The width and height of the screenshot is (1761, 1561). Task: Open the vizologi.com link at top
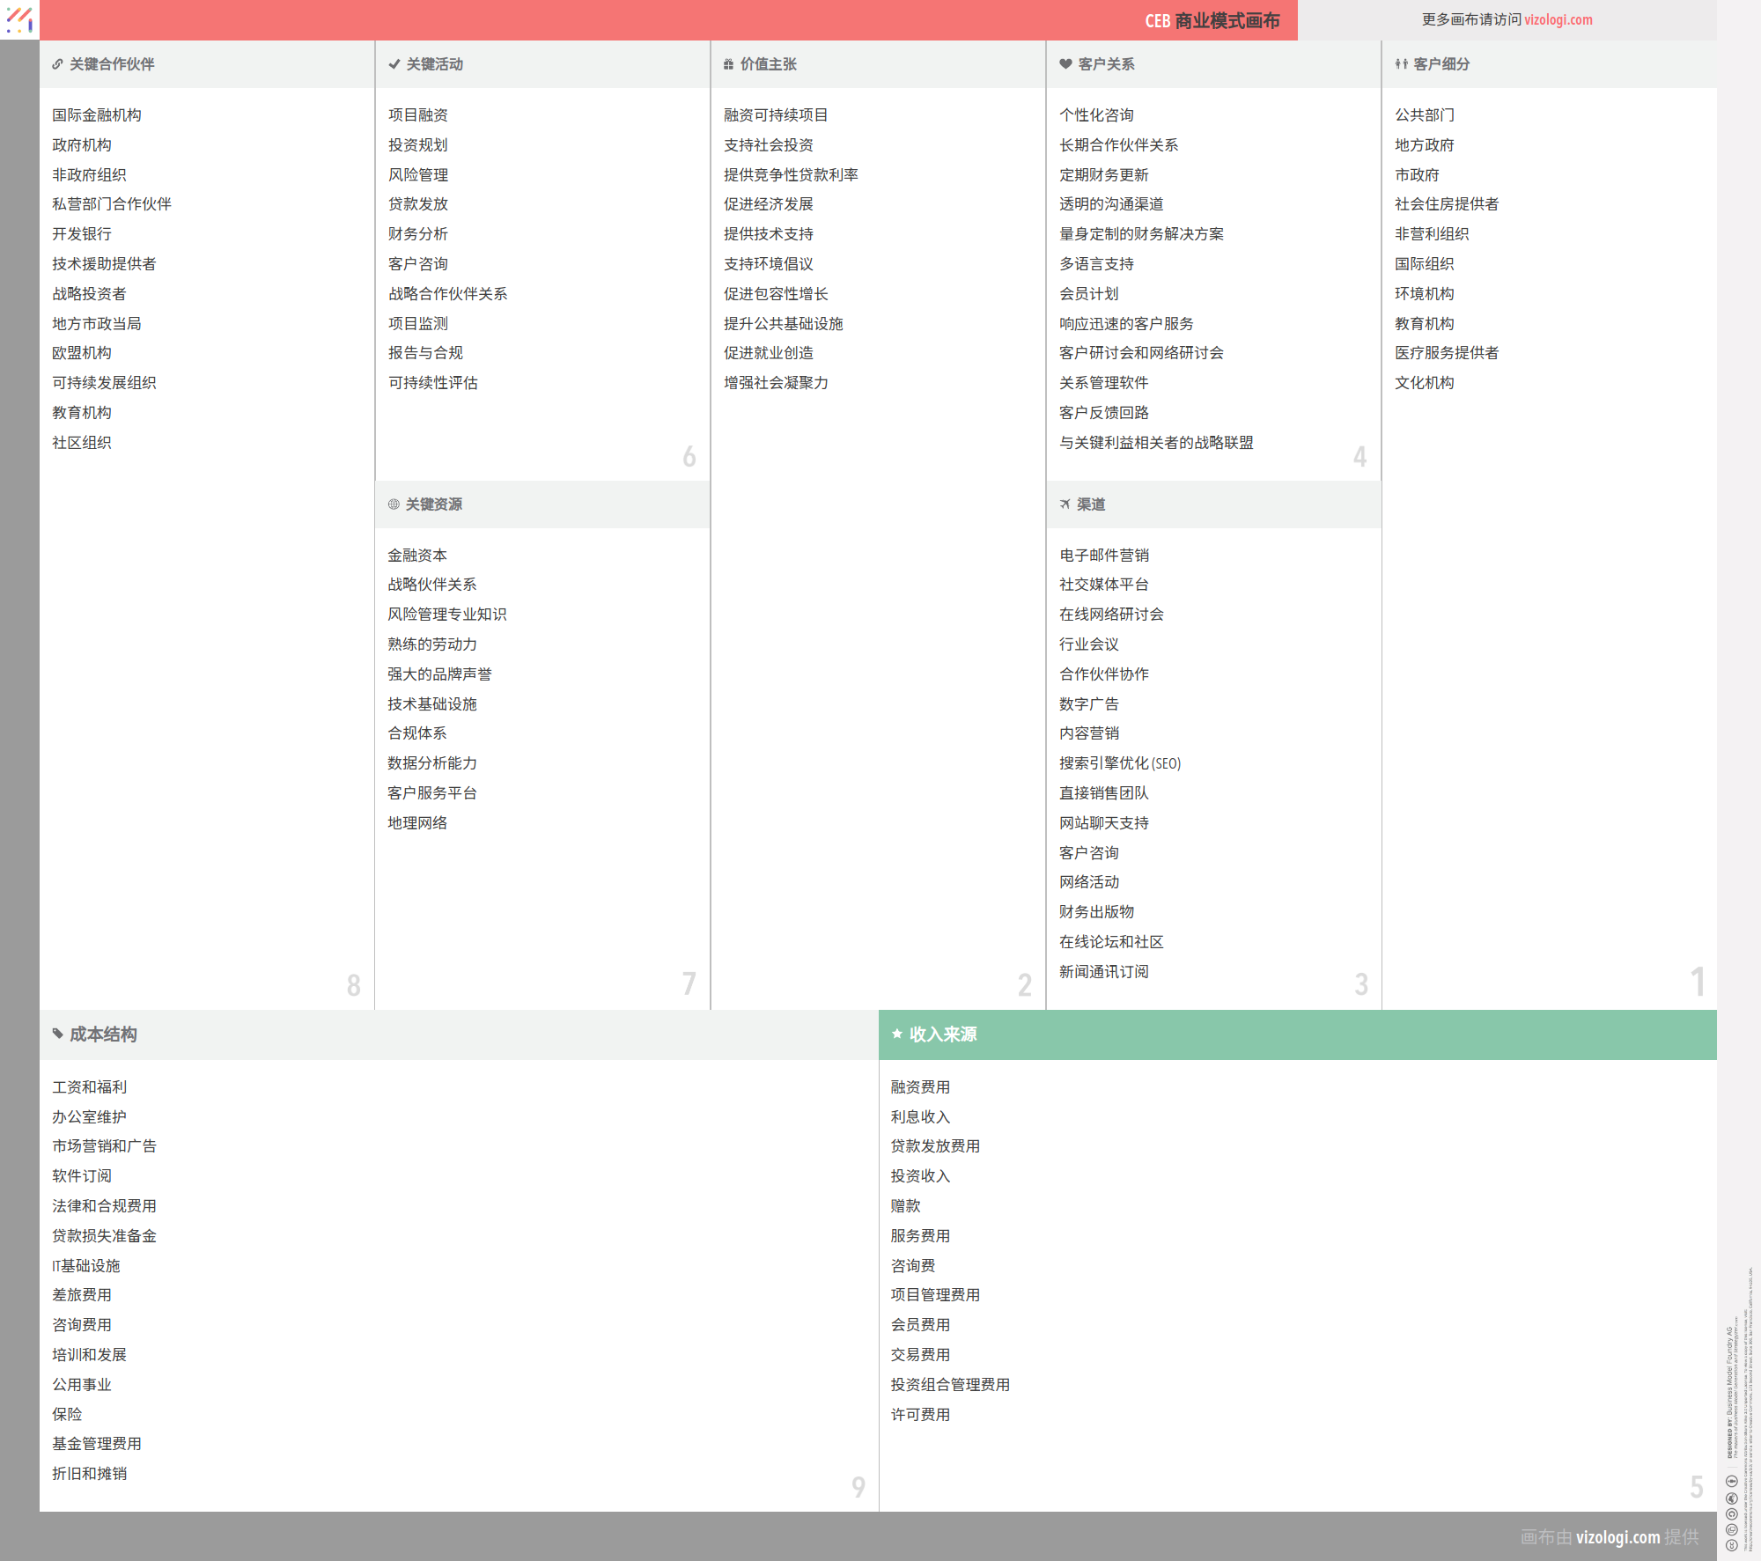tap(1558, 19)
